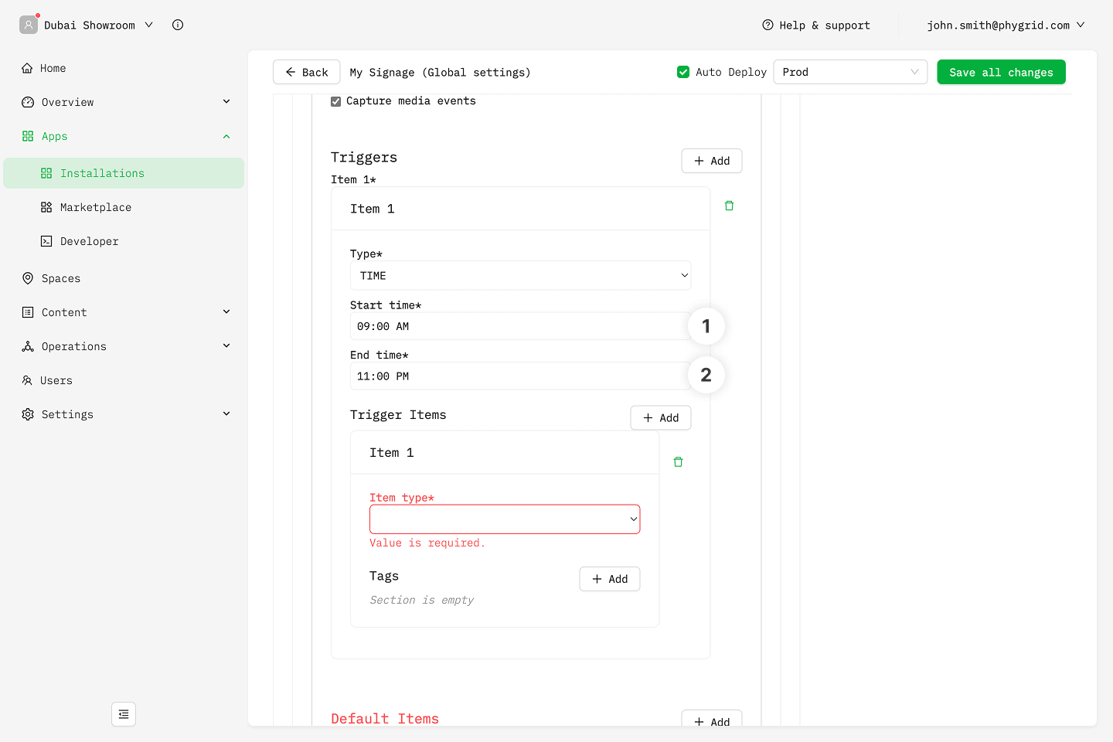Screen dimensions: 1113x742
Task: Click the step 1 circle badge
Action: pyautogui.click(x=706, y=326)
